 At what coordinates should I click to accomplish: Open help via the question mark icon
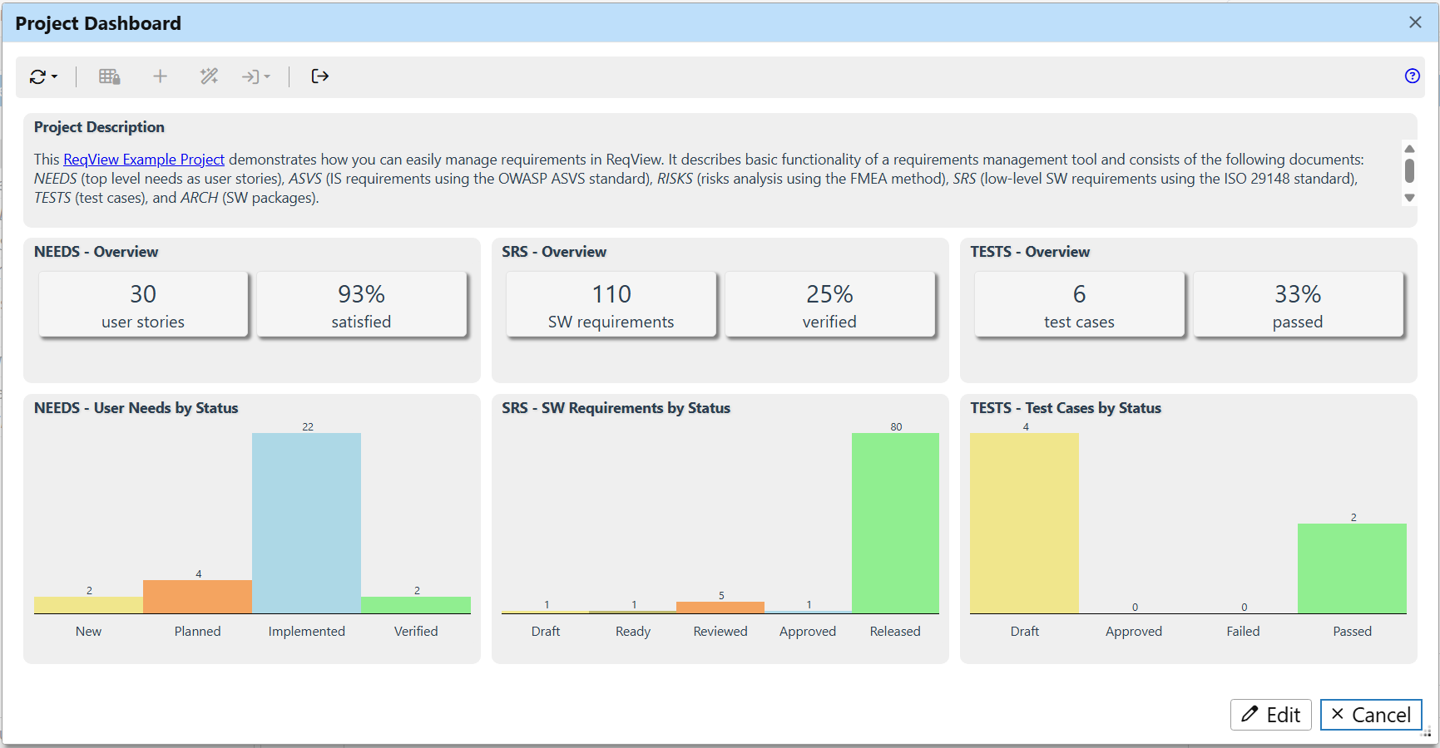click(x=1412, y=76)
